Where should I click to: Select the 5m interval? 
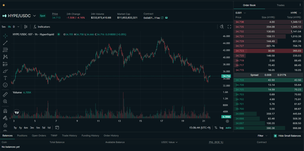pyautogui.click(x=4, y=27)
